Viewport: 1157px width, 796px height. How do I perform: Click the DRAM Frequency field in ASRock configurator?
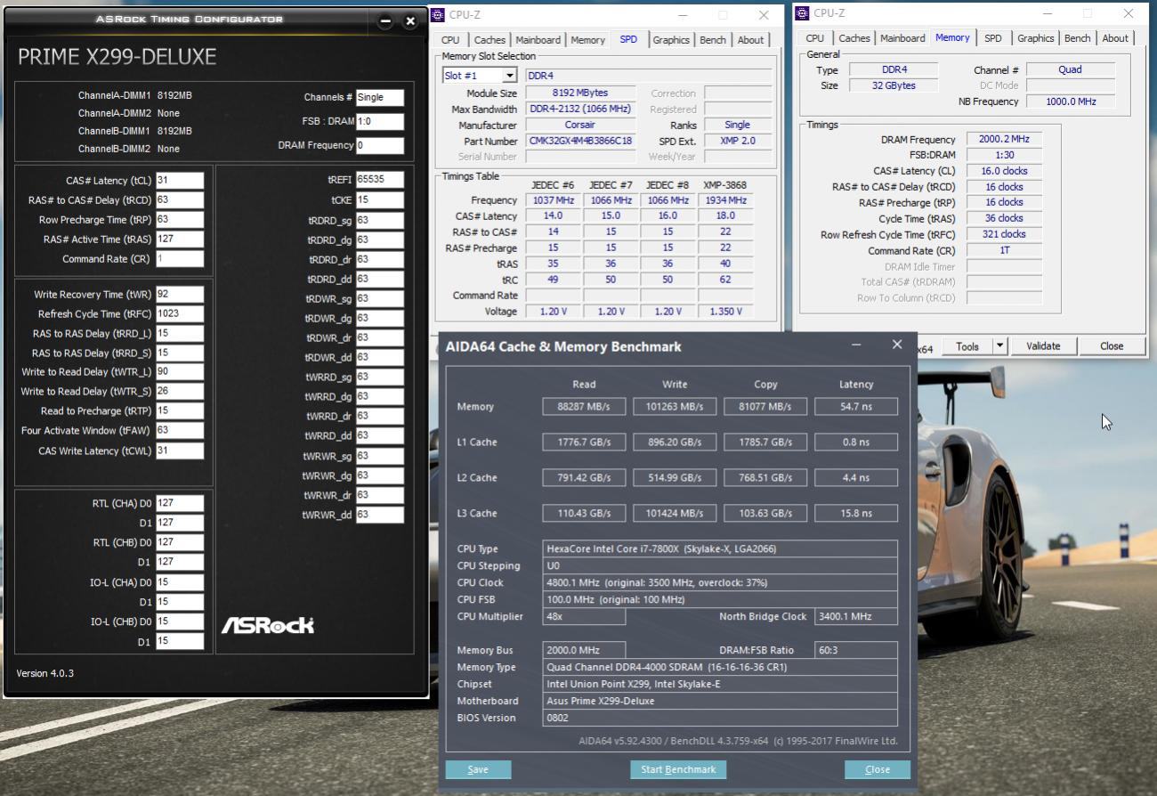(x=380, y=145)
